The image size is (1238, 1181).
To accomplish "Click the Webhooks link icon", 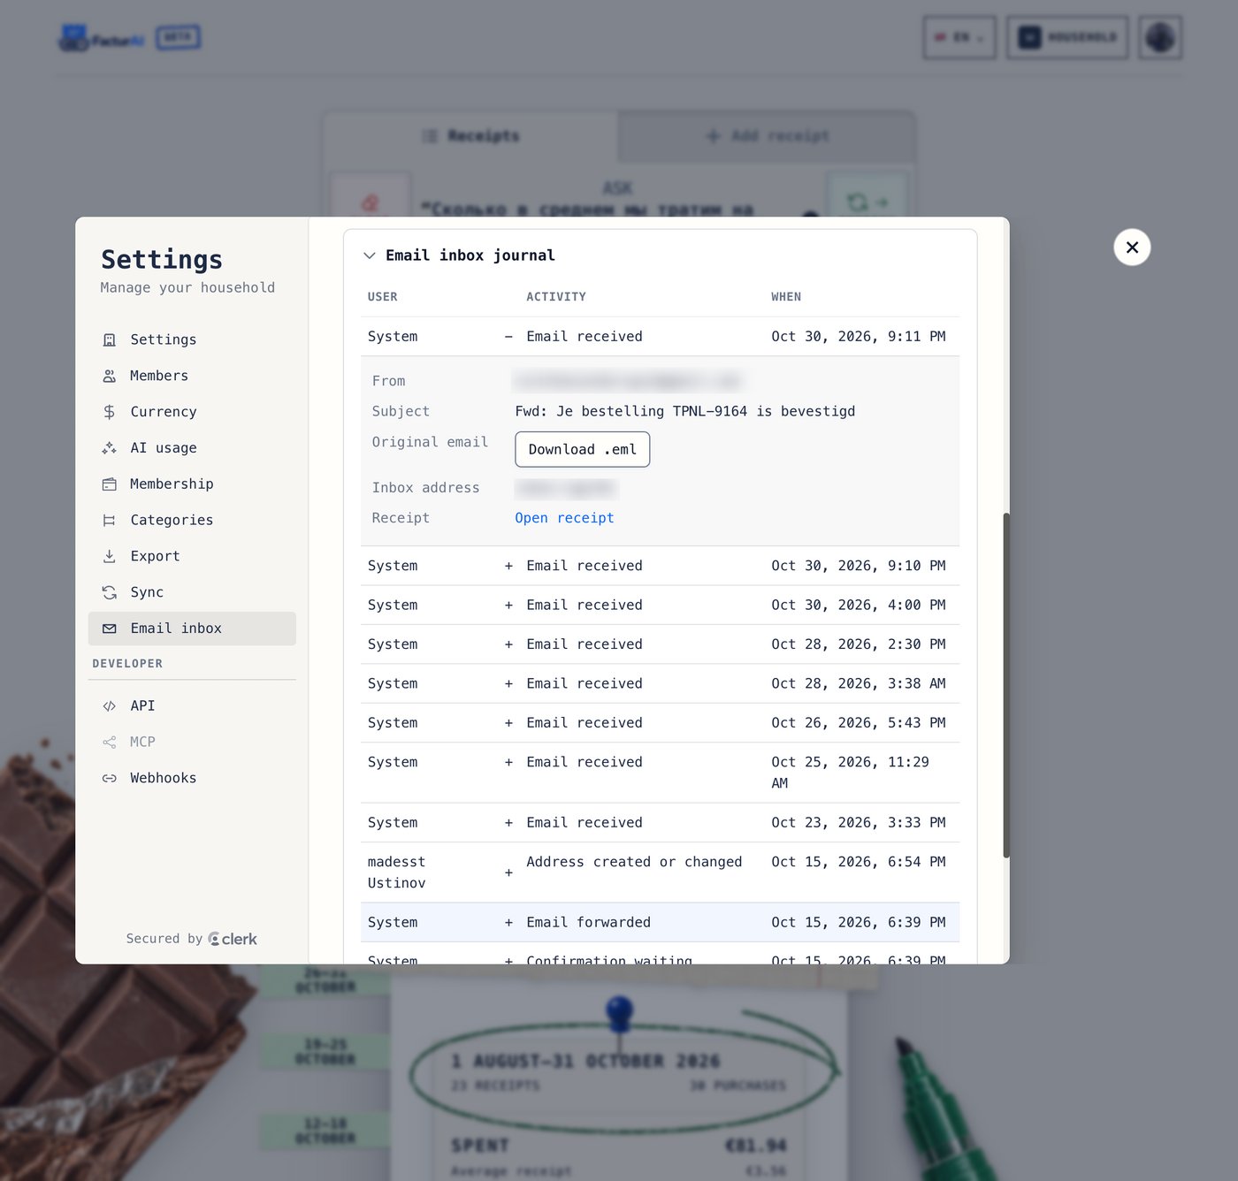I will [x=110, y=778].
